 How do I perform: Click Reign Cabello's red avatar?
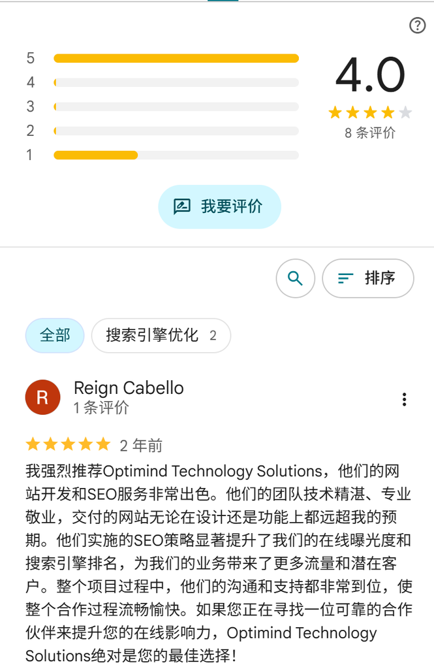42,397
